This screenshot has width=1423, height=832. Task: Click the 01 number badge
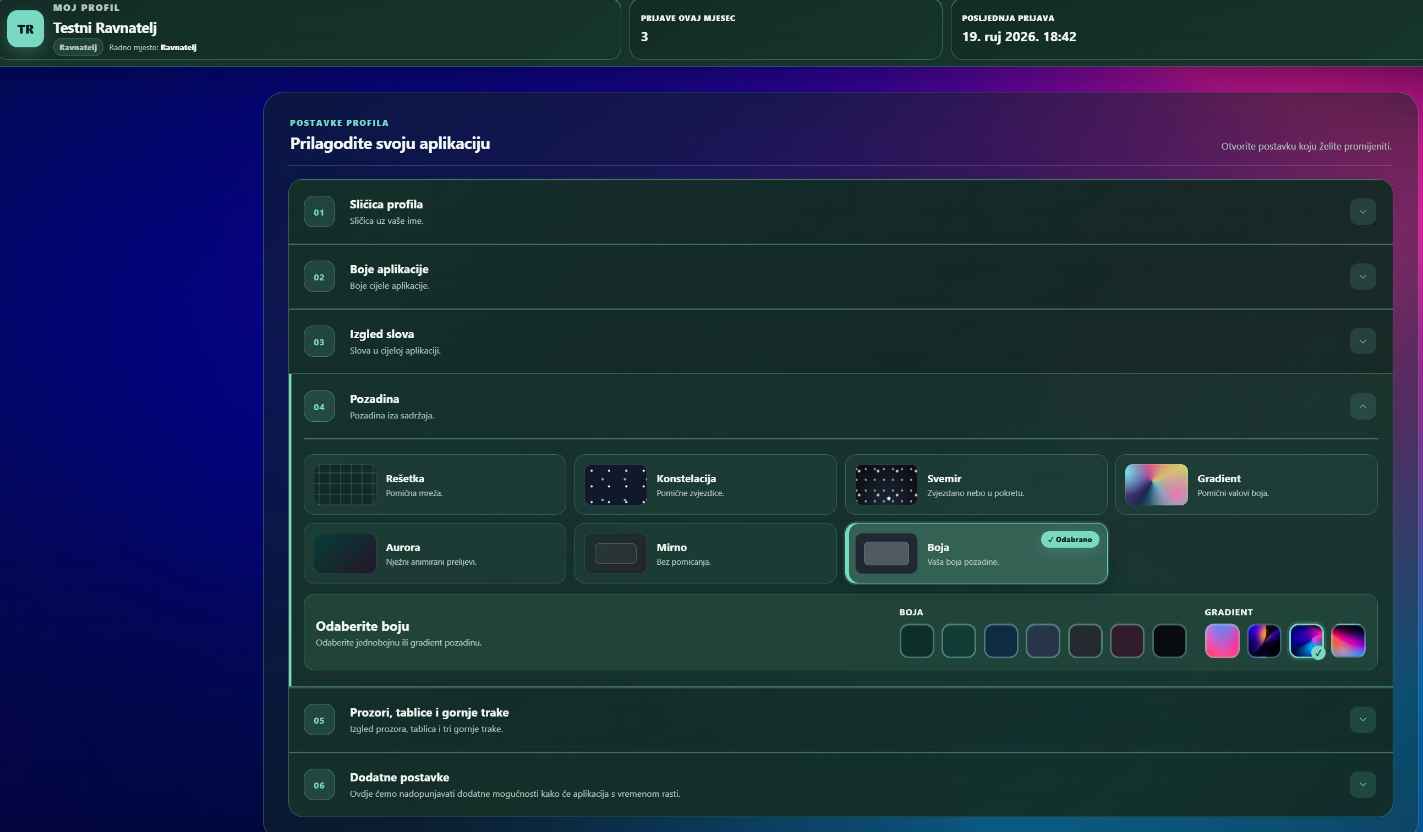pyautogui.click(x=319, y=212)
